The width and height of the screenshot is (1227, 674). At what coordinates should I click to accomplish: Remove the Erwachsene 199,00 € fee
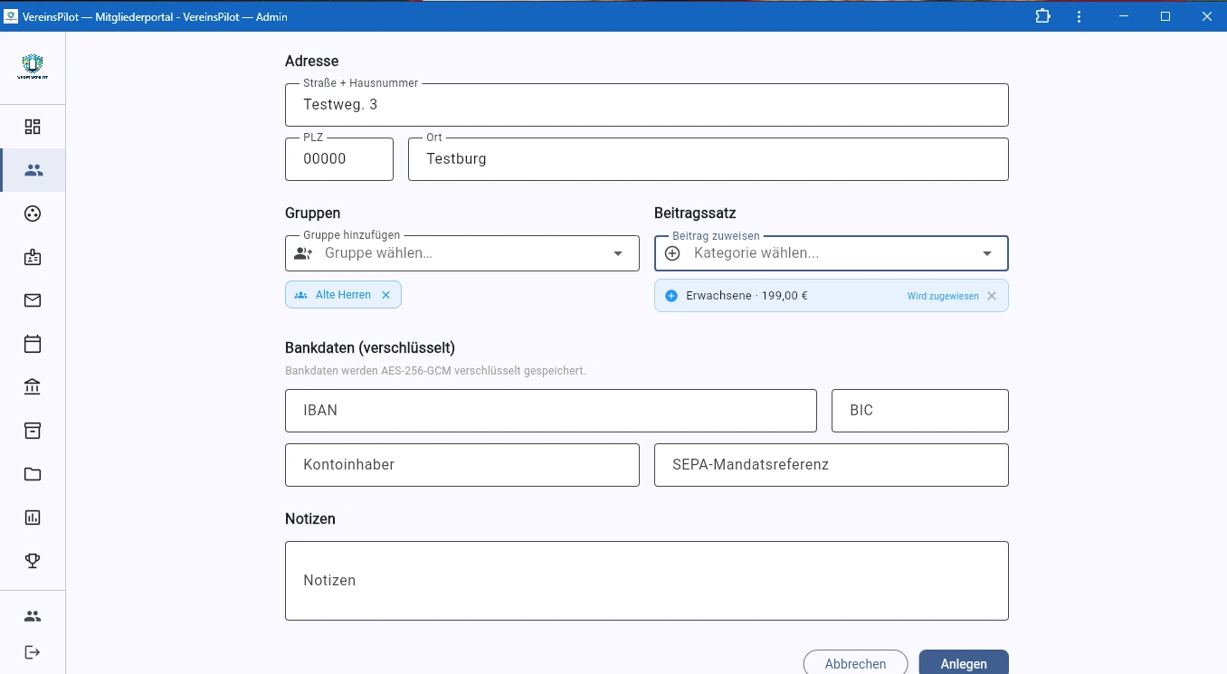pyautogui.click(x=992, y=296)
